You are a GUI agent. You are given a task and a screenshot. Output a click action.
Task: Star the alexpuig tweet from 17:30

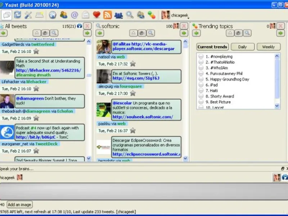coord(132,93)
